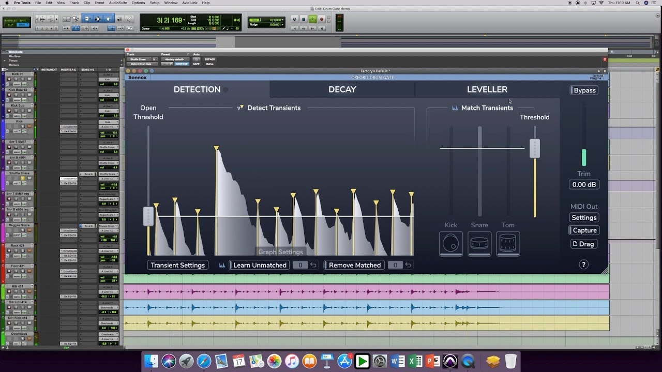
Task: Open the factory default preset dropdown
Action: click(175, 59)
